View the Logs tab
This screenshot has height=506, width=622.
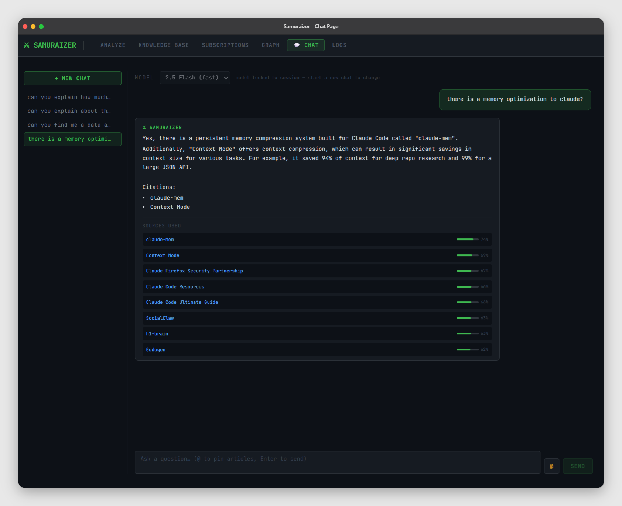click(x=339, y=45)
